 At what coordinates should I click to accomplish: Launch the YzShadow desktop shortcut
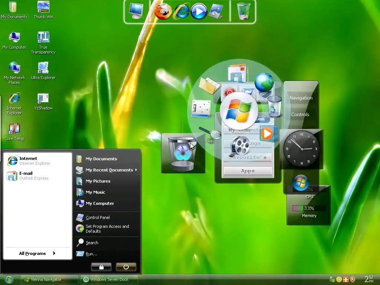(43, 102)
